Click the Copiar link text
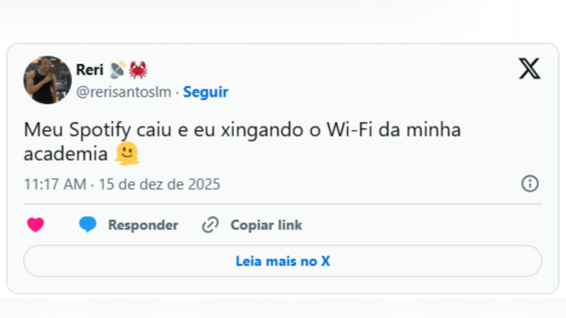The width and height of the screenshot is (566, 318). 266,225
